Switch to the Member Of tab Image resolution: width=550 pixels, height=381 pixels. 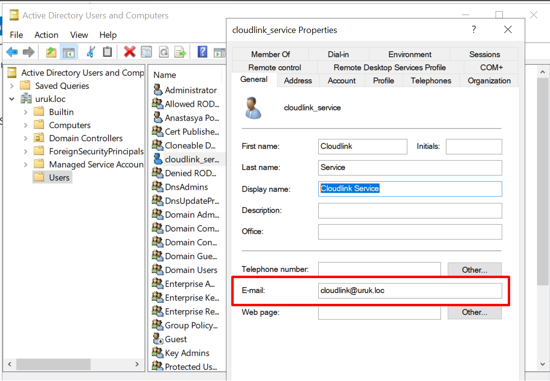(271, 54)
